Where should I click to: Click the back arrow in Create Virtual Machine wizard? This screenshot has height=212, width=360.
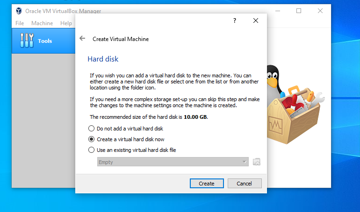click(x=82, y=38)
